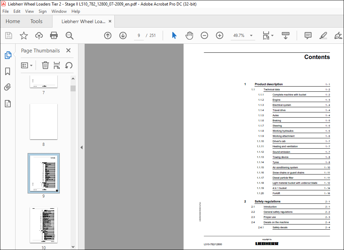The height and width of the screenshot is (250, 344).
Task: Activate the Selection arrow tool
Action: 174,36
